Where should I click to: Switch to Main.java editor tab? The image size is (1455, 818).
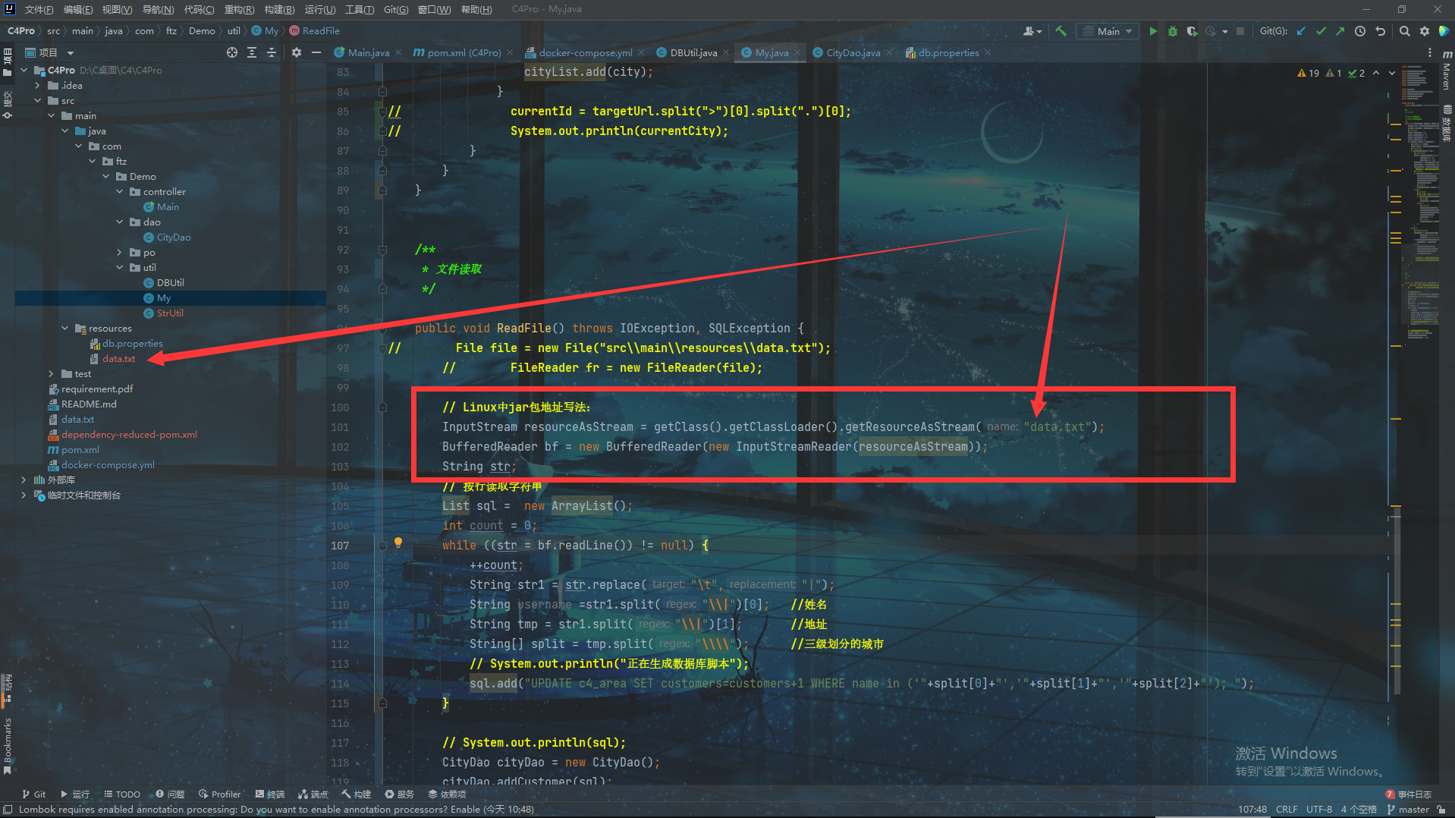click(x=369, y=52)
